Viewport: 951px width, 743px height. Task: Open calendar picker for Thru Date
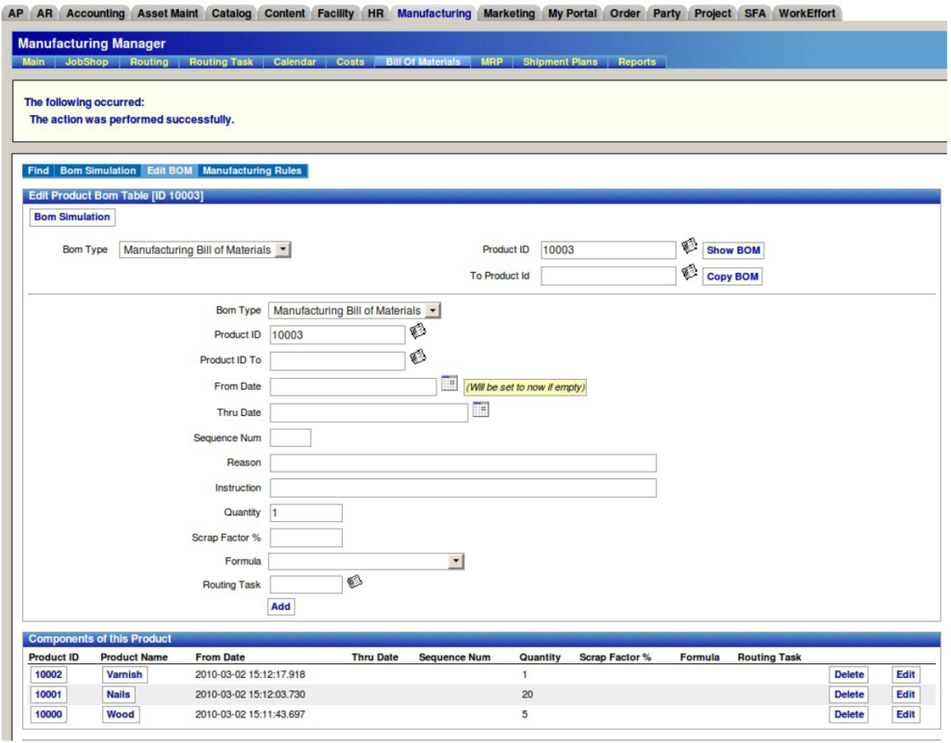[x=480, y=410]
